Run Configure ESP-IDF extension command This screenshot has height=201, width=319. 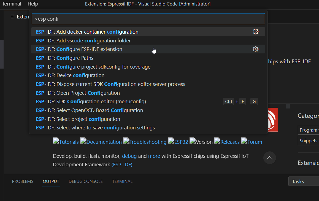(148, 49)
